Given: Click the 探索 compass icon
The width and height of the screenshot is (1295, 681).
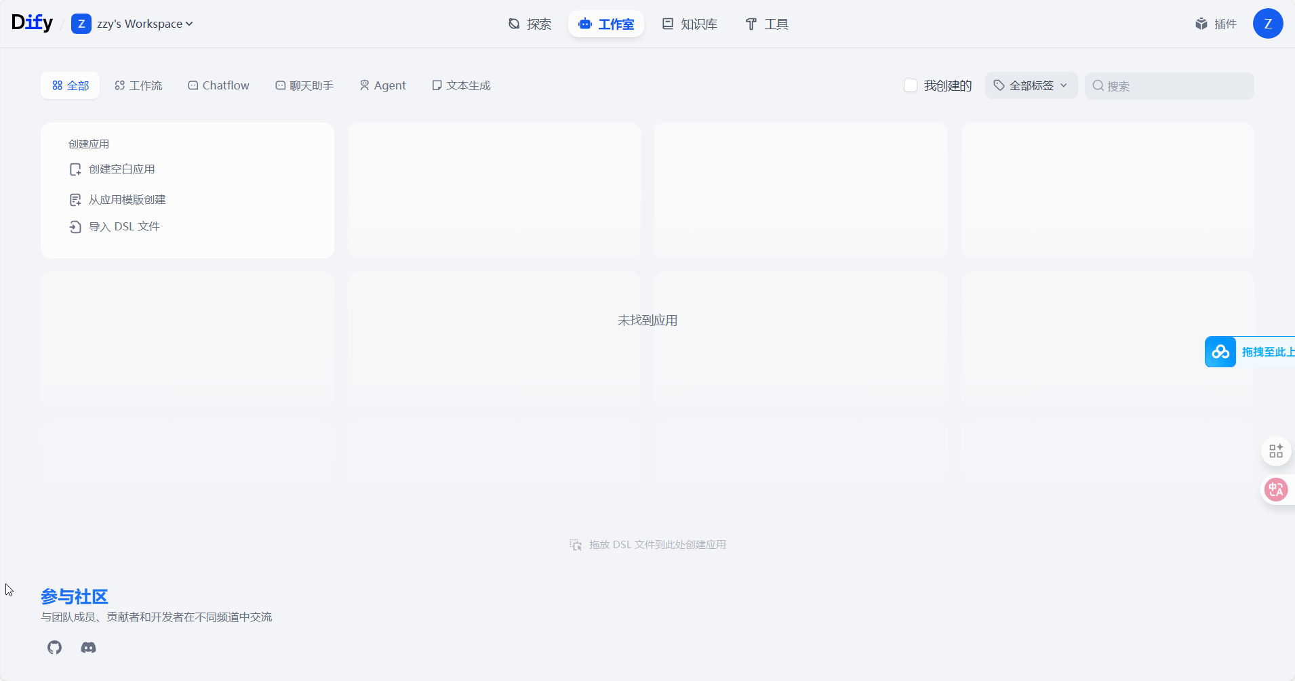Looking at the screenshot, I should click(x=514, y=24).
